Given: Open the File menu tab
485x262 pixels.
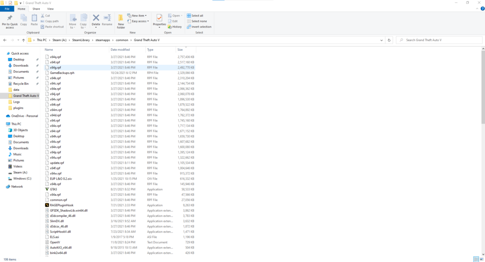Looking at the screenshot, I should click(x=7, y=9).
